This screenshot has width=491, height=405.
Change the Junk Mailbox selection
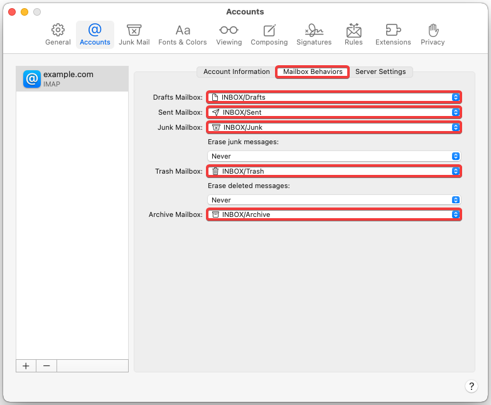point(334,127)
